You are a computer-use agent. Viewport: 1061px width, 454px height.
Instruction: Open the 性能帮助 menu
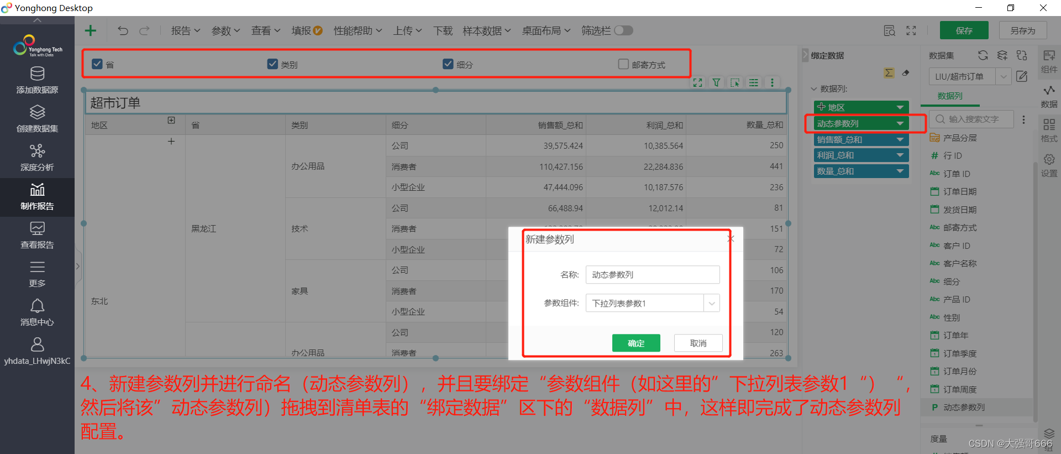pos(358,30)
